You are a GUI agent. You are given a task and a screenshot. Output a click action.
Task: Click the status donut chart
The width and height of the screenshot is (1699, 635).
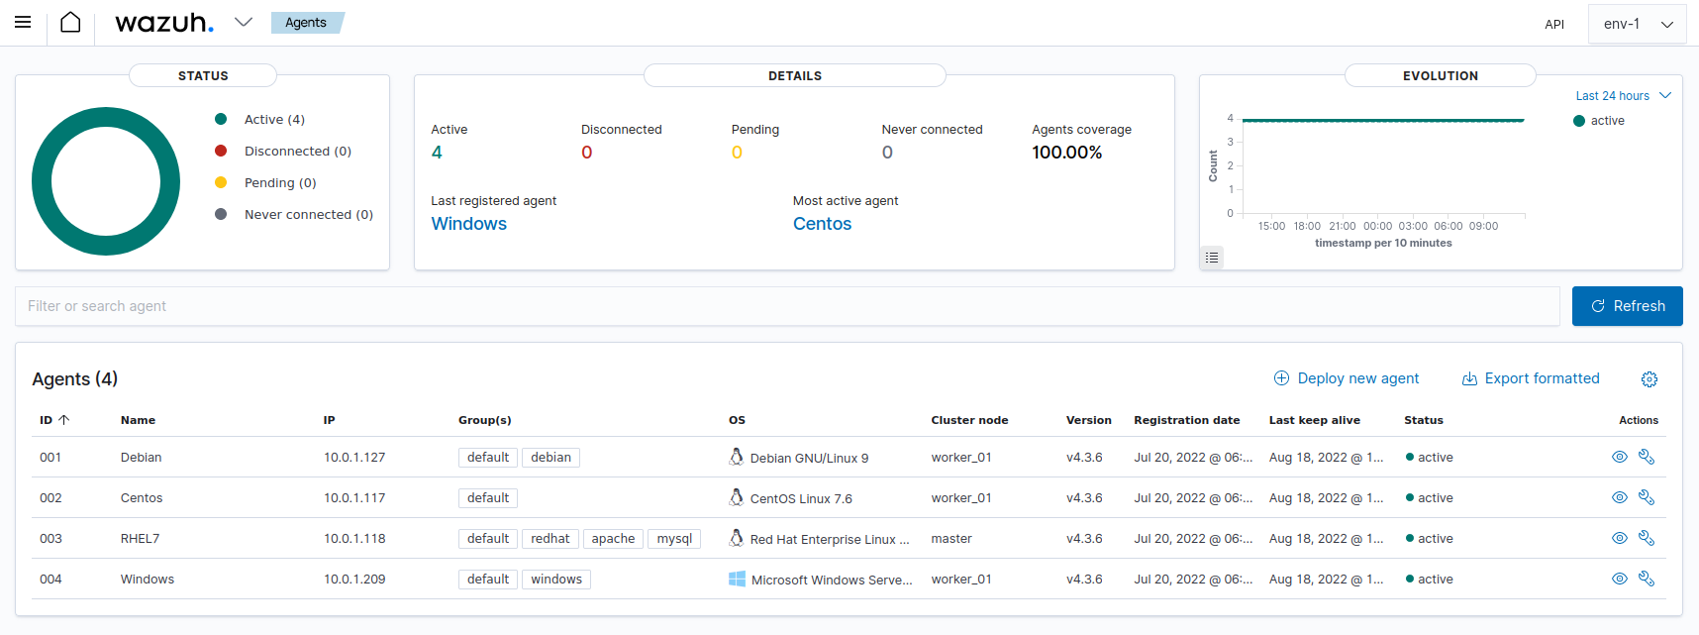point(106,181)
